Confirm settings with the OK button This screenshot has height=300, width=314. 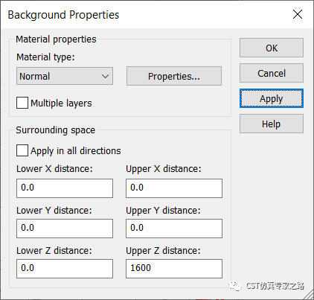tap(272, 48)
